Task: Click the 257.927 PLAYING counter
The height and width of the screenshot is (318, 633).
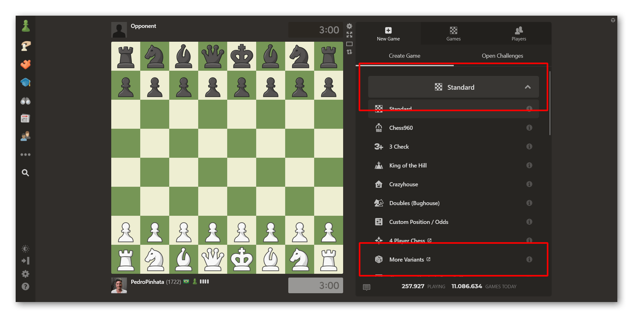Action: (x=423, y=286)
